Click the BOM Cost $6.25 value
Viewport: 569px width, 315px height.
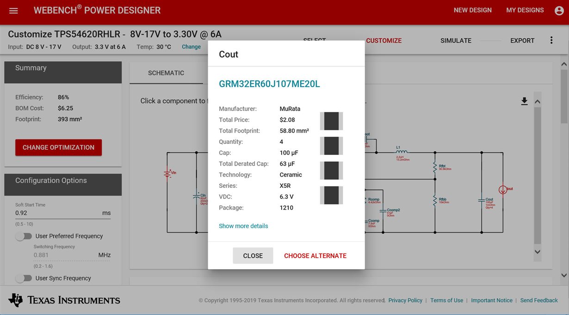[x=65, y=108]
